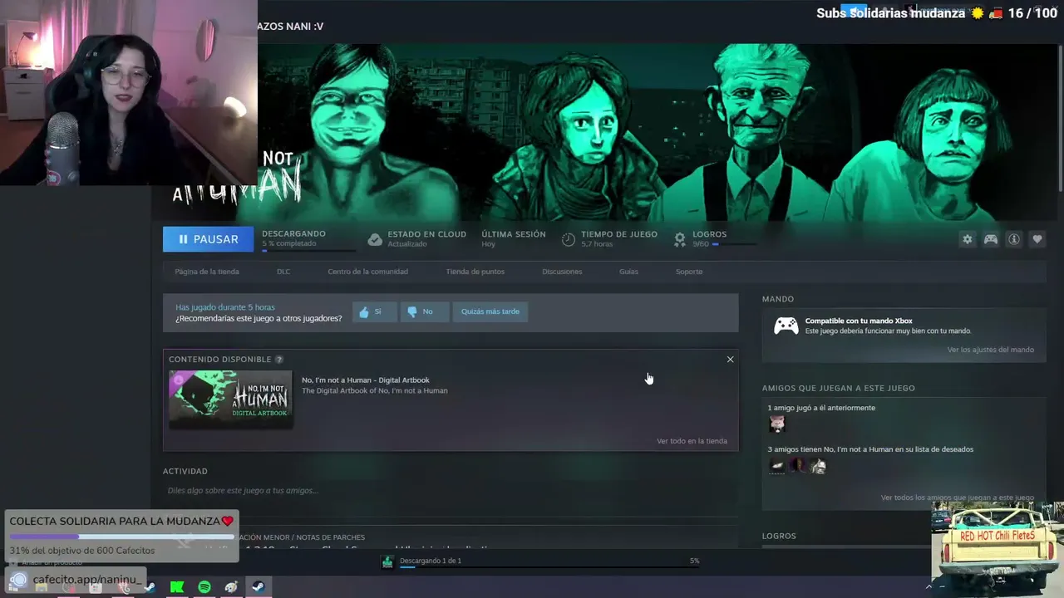The width and height of the screenshot is (1064, 598).
Task: Click 'Has jugado durante 5 horas' text
Action: click(x=225, y=307)
